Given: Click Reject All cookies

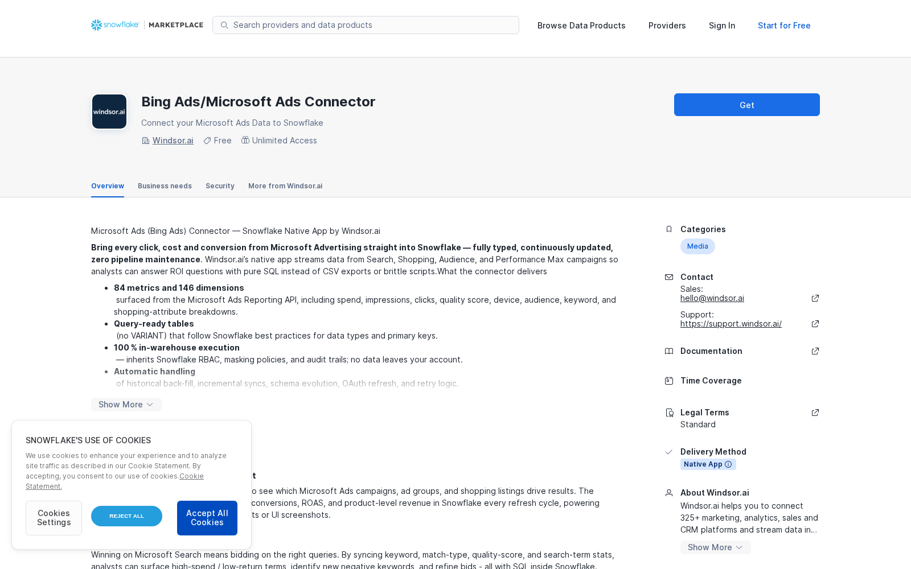Looking at the screenshot, I should click(x=126, y=516).
